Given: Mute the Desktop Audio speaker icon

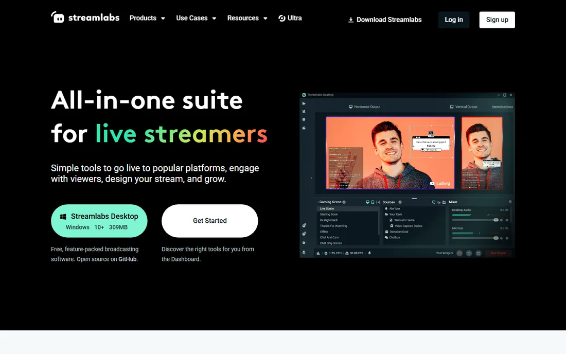Looking at the screenshot, I should pos(501,220).
